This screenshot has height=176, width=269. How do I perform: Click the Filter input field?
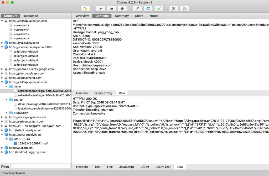pyautogui.click(x=40, y=166)
